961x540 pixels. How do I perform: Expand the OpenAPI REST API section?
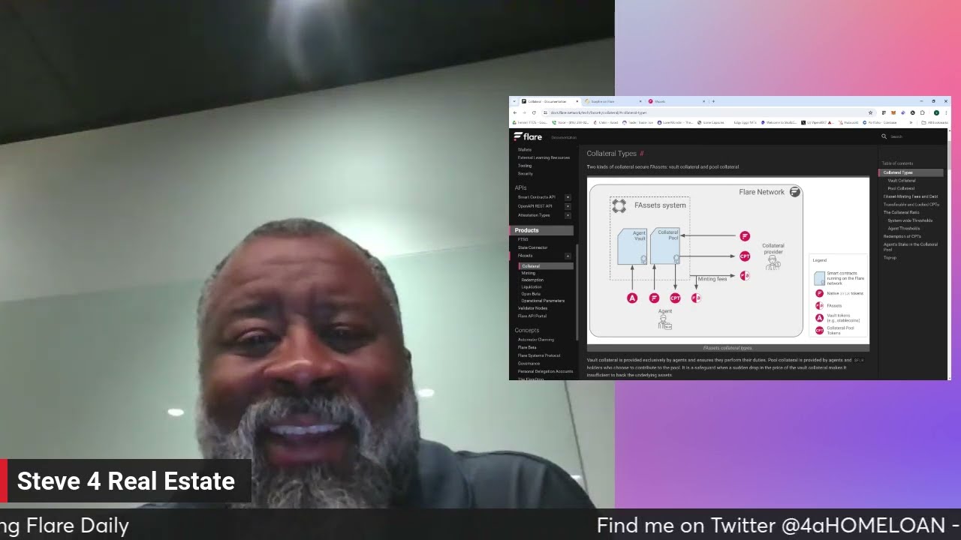568,206
